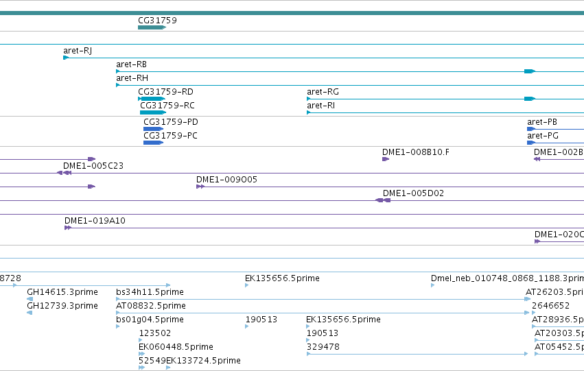The width and height of the screenshot is (584, 371).
Task: Select the aret-RG transcript label
Action: [x=323, y=92]
